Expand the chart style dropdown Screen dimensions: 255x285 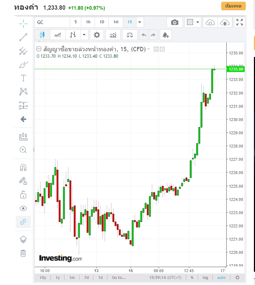click(x=84, y=35)
